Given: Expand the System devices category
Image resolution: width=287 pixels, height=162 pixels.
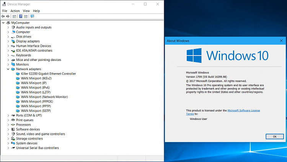Looking at the screenshot, I should click(8, 143).
